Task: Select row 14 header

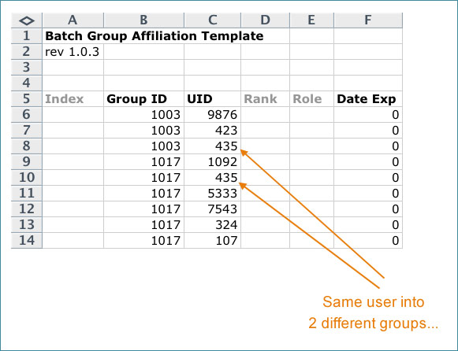Action: (x=27, y=240)
